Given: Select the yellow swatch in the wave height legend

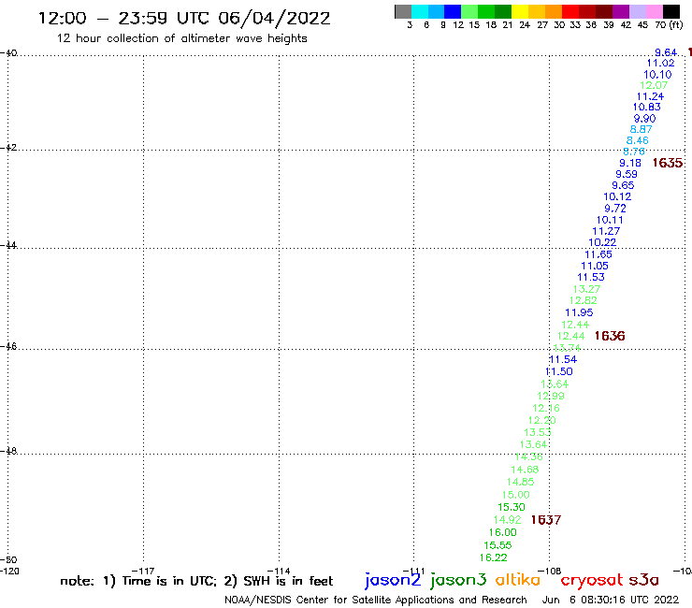Looking at the screenshot, I should click(520, 11).
